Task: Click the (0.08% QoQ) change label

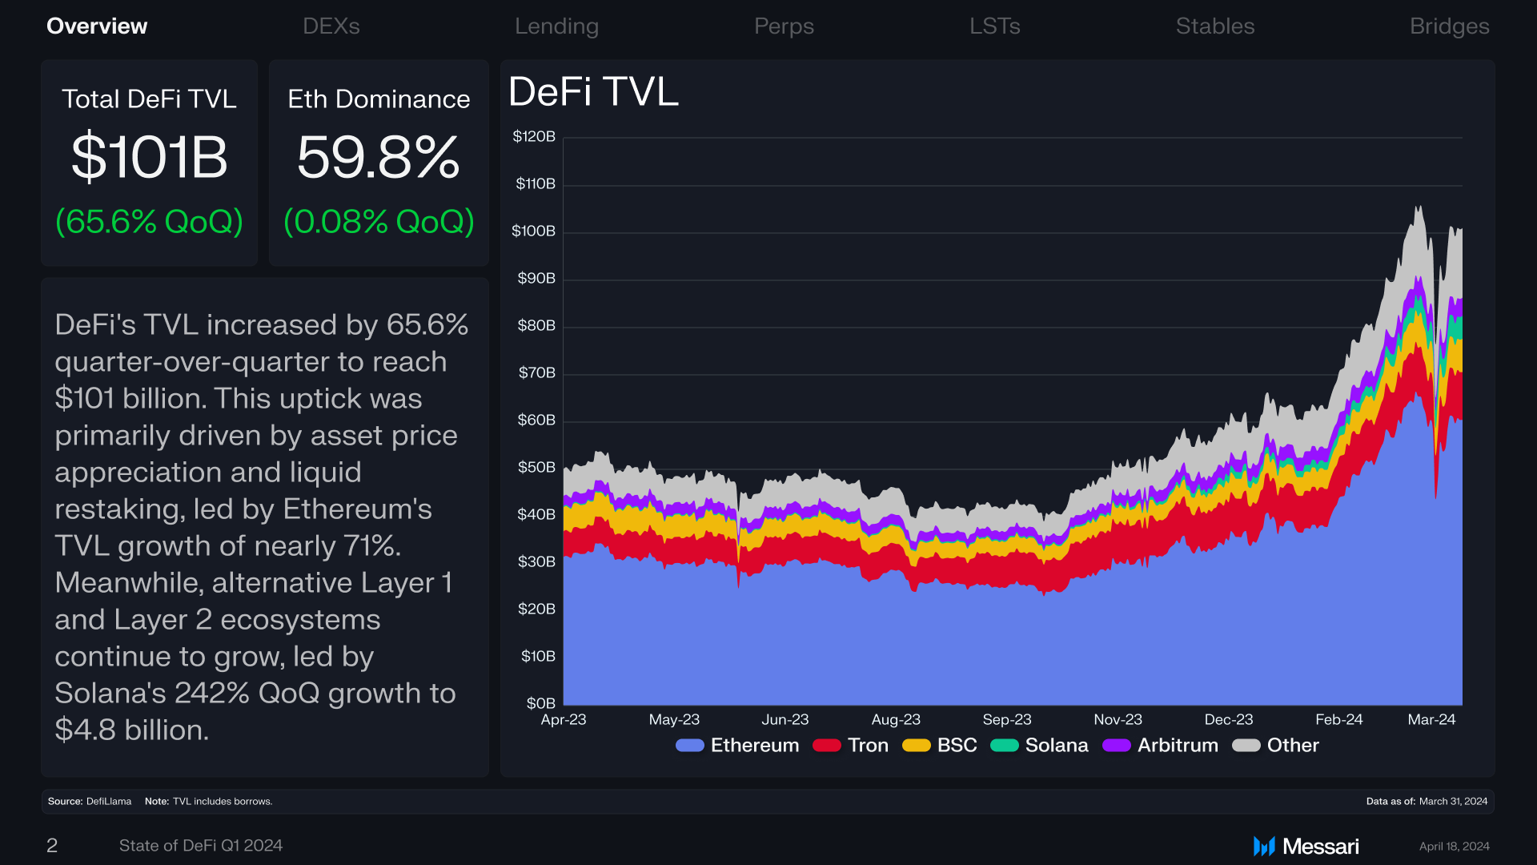Action: click(x=379, y=222)
